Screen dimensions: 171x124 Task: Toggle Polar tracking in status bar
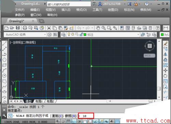pos(79,122)
